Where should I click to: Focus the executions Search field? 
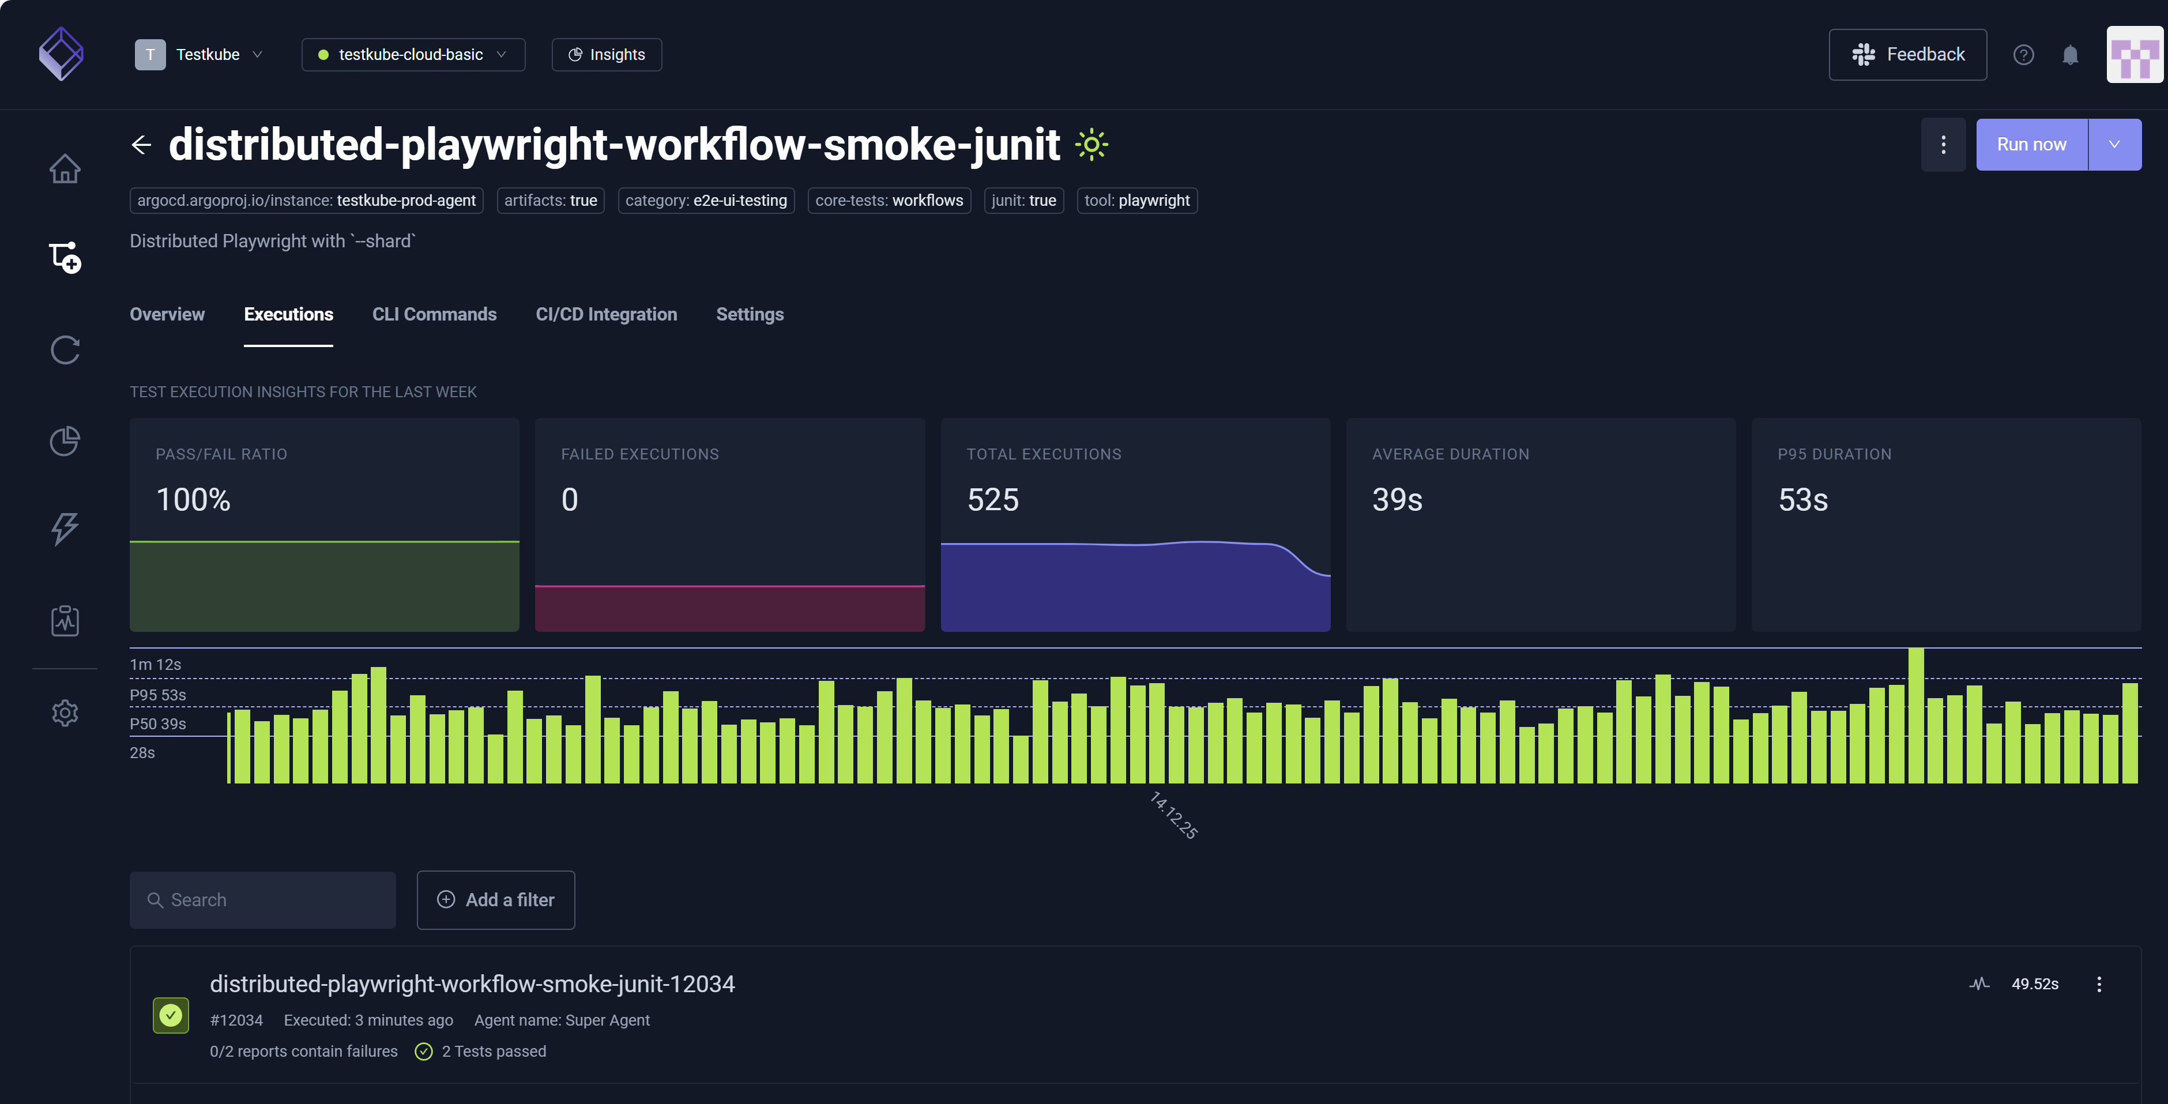[x=262, y=899]
